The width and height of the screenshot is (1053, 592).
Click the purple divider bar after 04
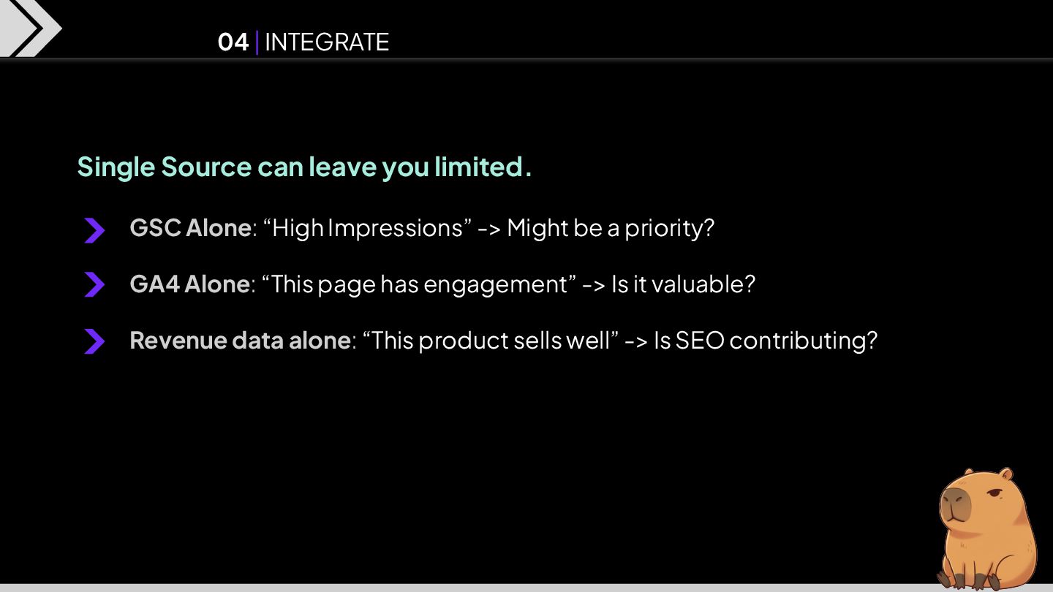(x=257, y=42)
